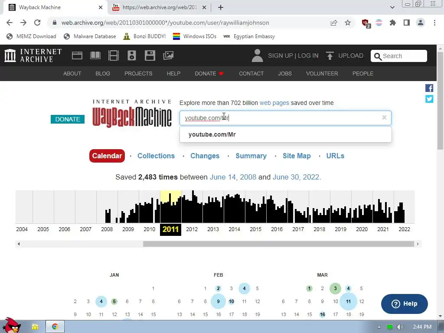444x333 pixels.
Task: Click the June 14, 2008 link
Action: coord(233,177)
